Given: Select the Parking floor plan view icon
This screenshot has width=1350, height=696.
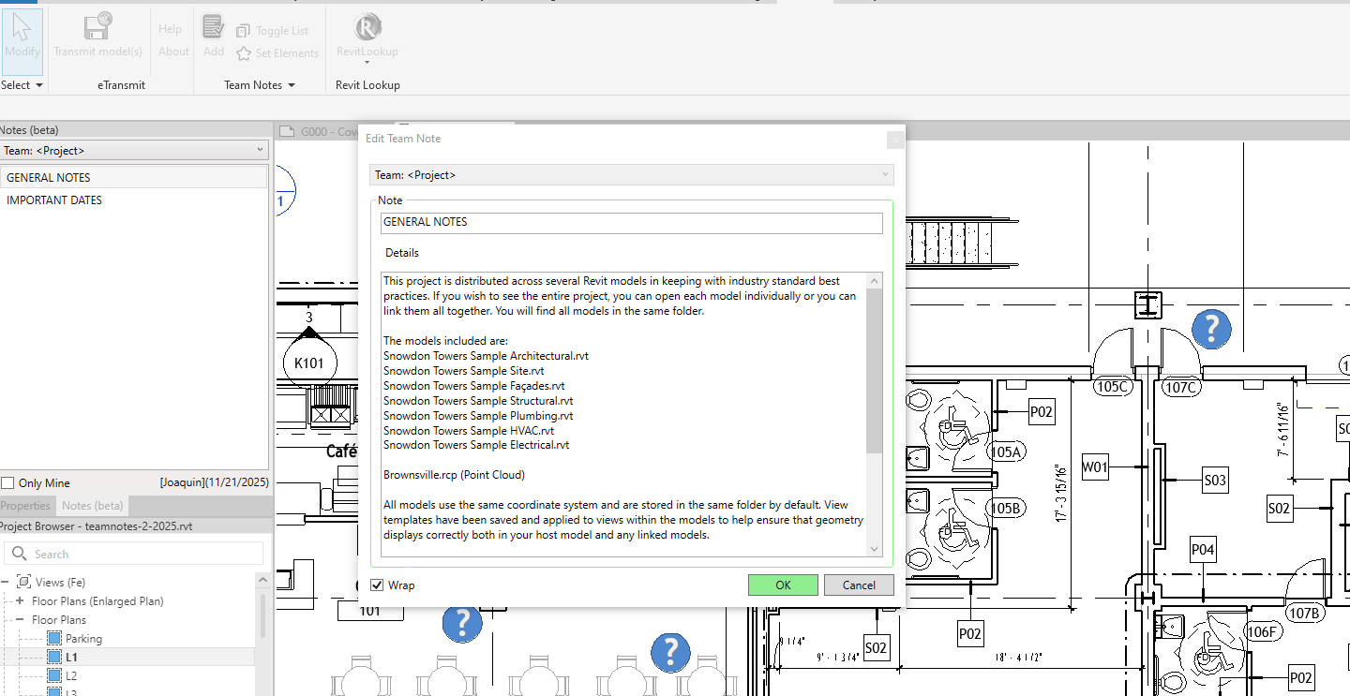Looking at the screenshot, I should pyautogui.click(x=54, y=639).
